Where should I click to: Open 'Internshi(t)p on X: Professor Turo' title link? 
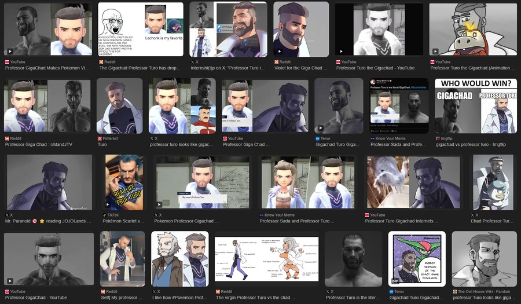228,68
